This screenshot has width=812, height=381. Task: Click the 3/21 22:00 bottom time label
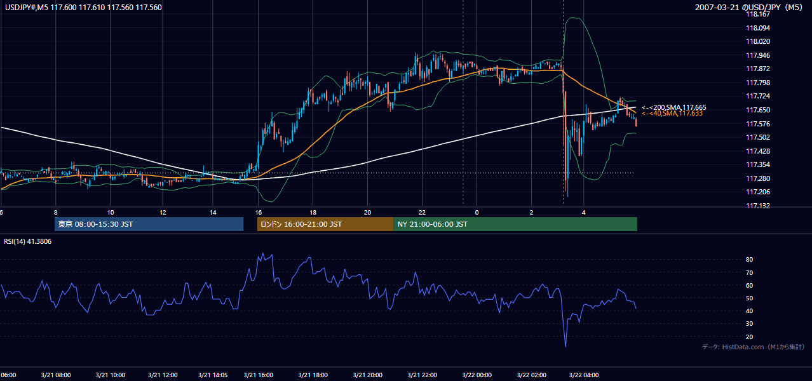point(422,375)
